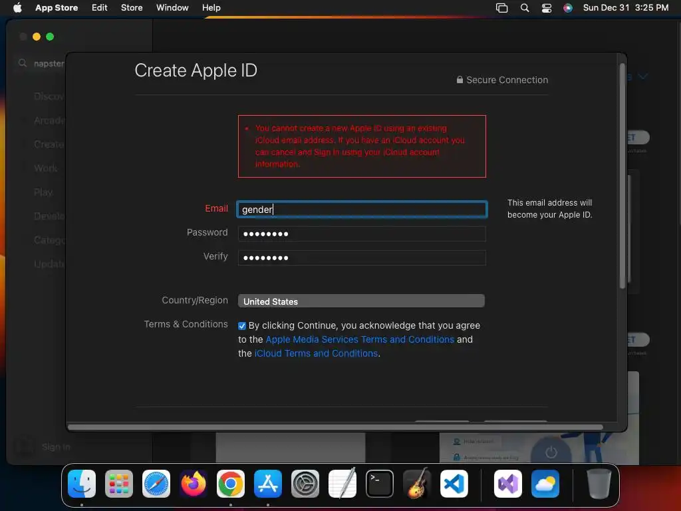Open the Store menu

pyautogui.click(x=132, y=7)
